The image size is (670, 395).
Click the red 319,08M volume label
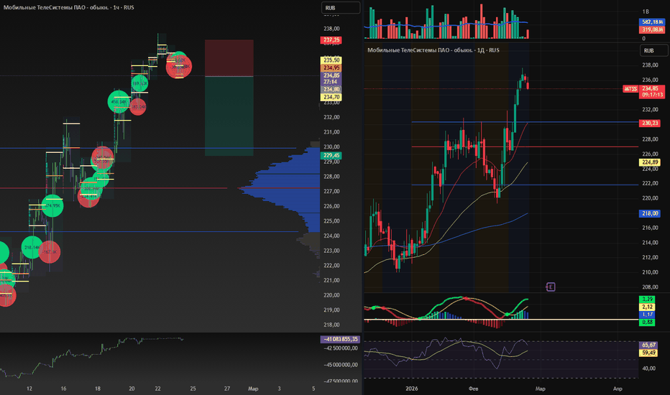(x=651, y=29)
